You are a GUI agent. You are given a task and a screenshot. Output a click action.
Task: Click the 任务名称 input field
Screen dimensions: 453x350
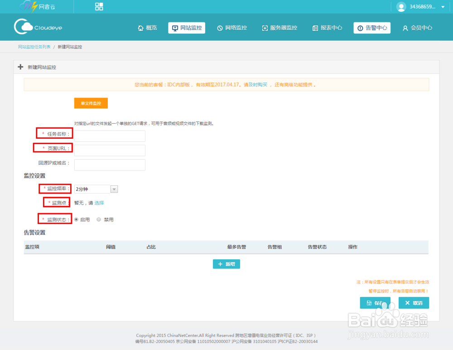point(110,136)
